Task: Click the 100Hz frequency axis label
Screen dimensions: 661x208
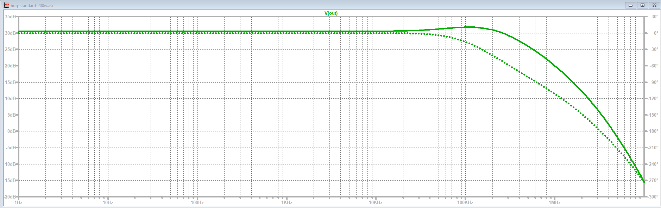Action: click(197, 202)
